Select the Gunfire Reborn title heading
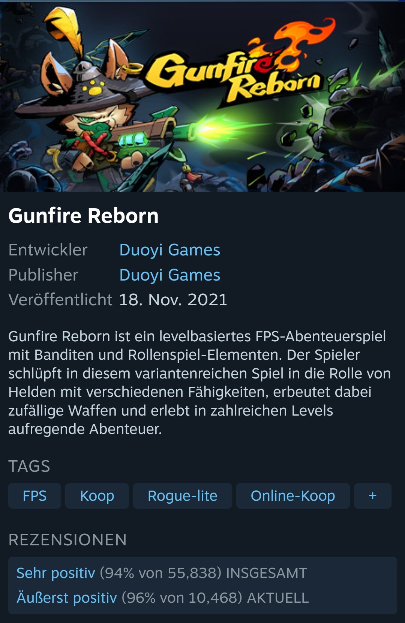Image resolution: width=405 pixels, height=623 pixels. (x=84, y=216)
